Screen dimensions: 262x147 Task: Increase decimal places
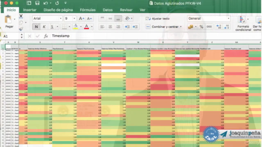[x=219, y=27]
